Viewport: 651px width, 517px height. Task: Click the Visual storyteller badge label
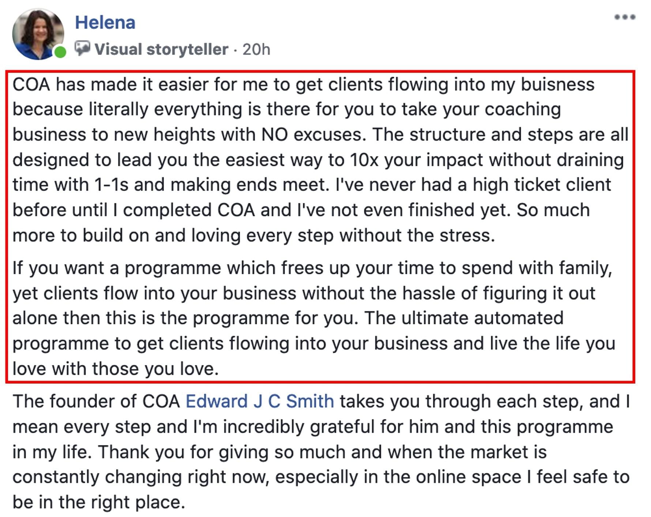coord(161,49)
